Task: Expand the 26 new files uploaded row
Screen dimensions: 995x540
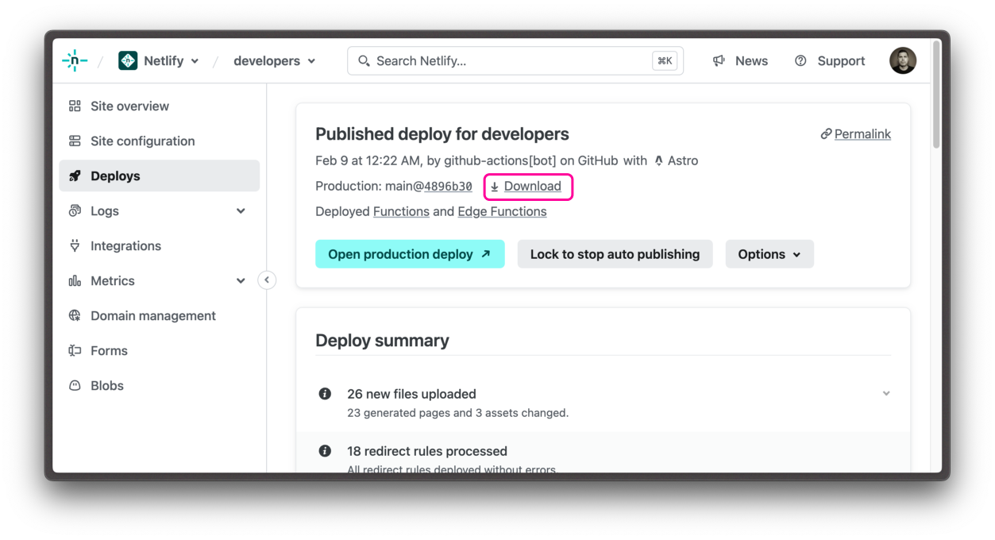Action: pyautogui.click(x=886, y=394)
